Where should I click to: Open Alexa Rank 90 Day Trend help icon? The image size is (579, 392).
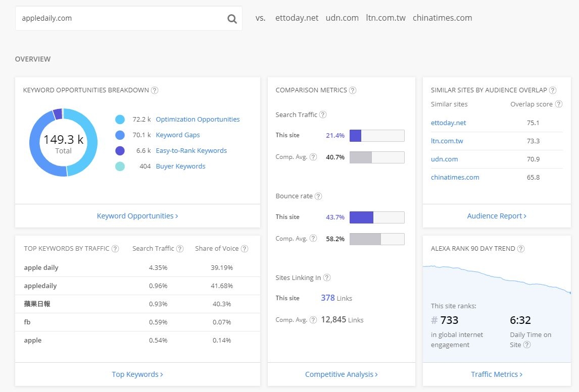tap(521, 249)
